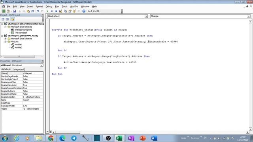This screenshot has height=142, width=253.
Task: Click the ScrollArea property row
Action: tap(22, 103)
